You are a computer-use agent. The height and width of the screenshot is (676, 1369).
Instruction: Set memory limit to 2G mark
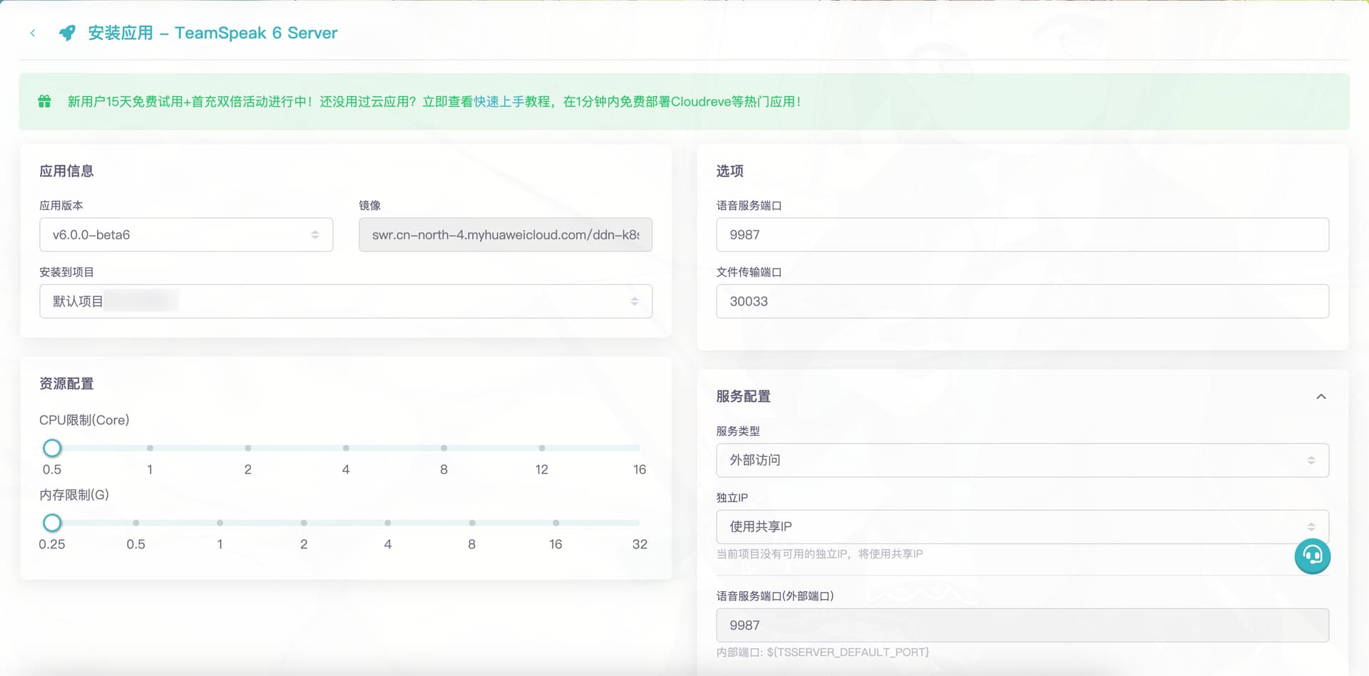tap(304, 523)
